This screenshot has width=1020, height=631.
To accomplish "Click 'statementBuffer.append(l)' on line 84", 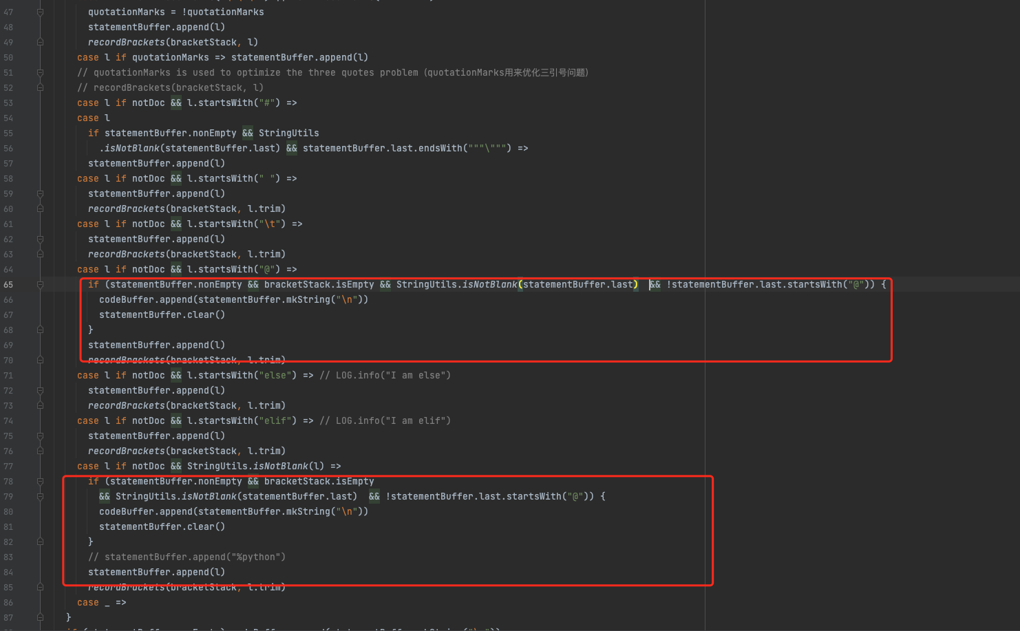I will (157, 573).
